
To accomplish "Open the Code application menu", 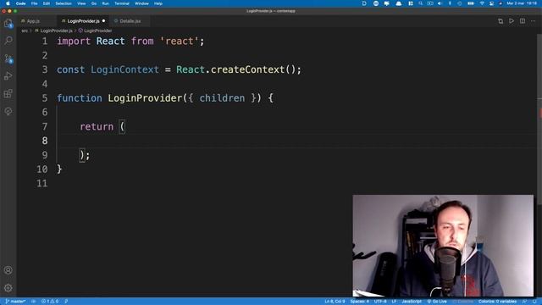I will (x=20, y=3).
